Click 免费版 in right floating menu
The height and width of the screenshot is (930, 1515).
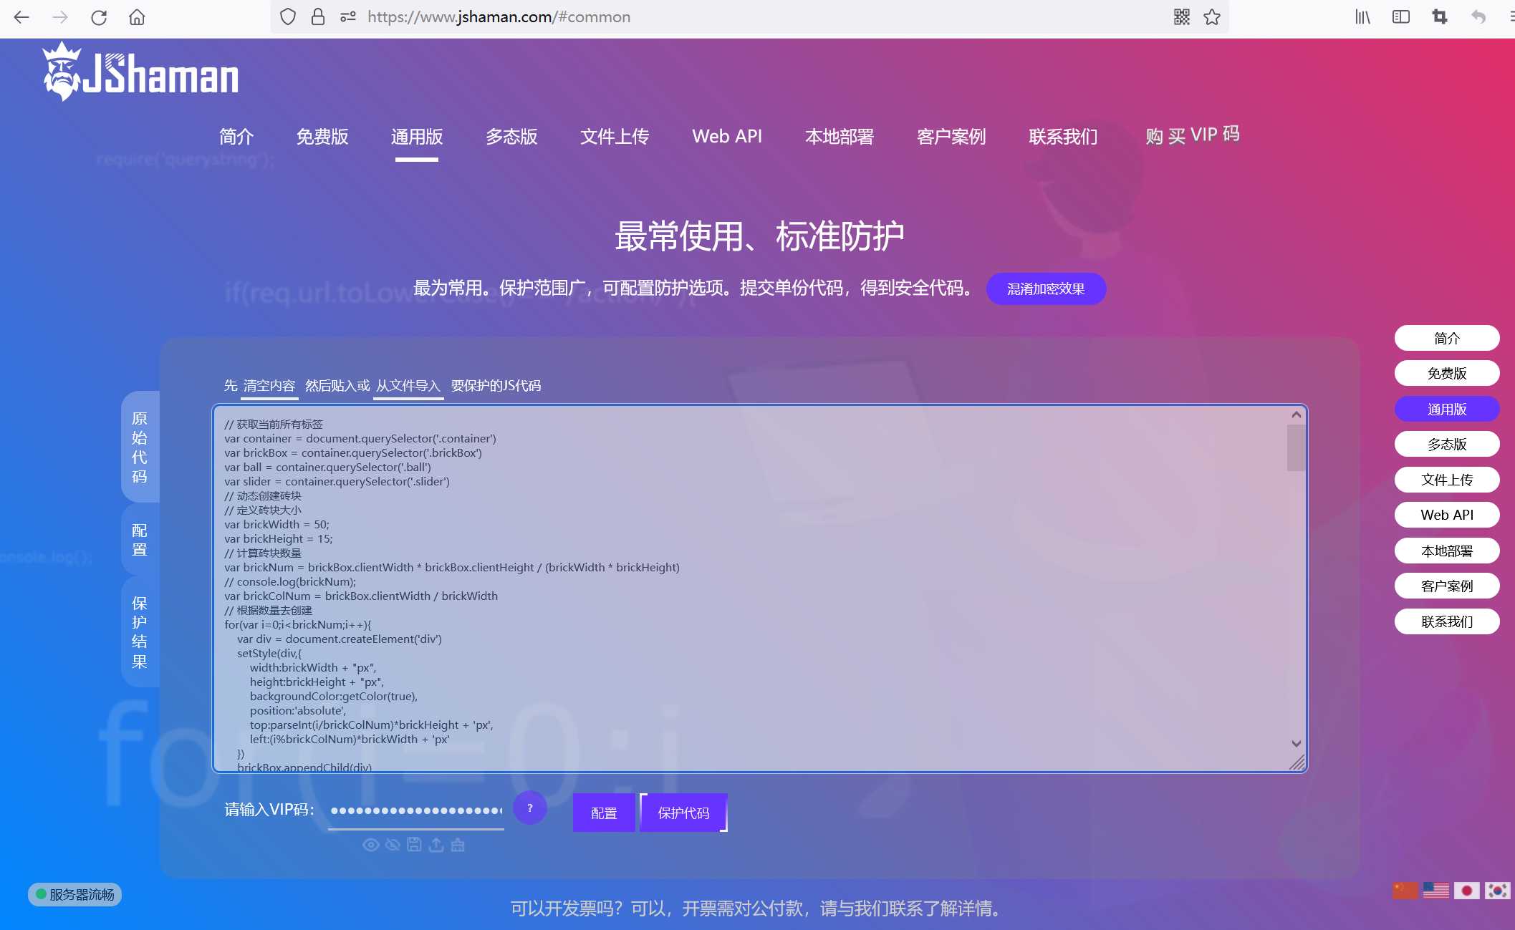1447,373
